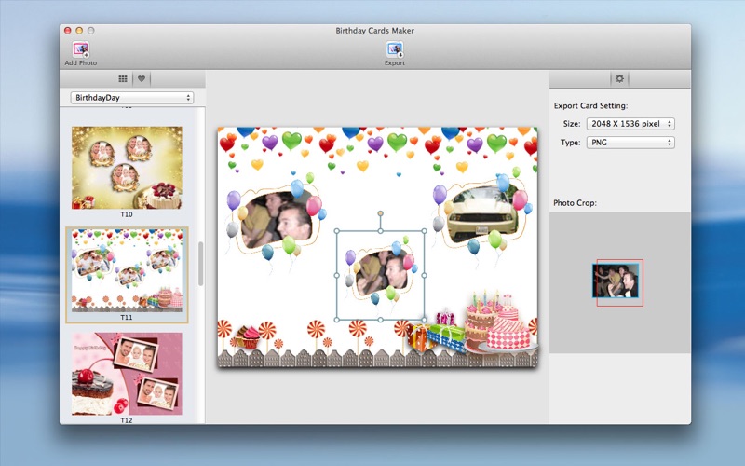This screenshot has height=466, width=745.
Task: Click the Birthday Cards Maker window title
Action: (375, 31)
